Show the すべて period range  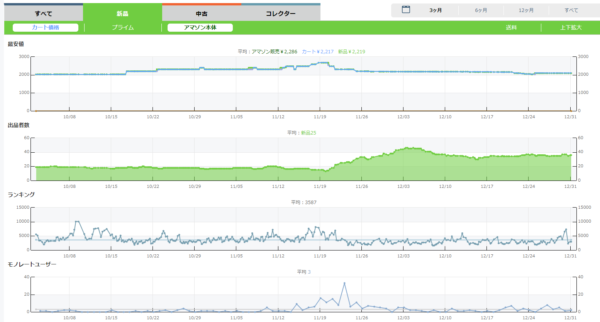coord(571,10)
